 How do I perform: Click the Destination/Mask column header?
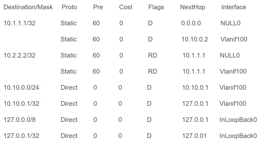28,7
